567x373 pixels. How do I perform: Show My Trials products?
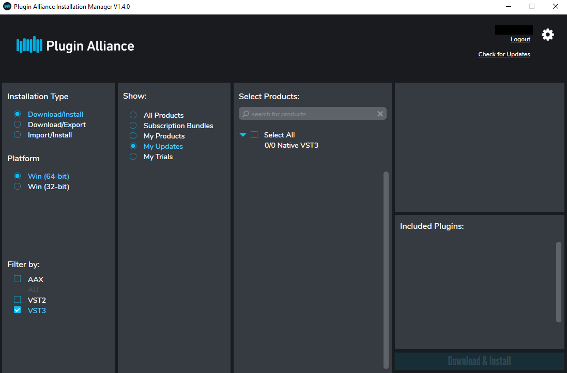133,157
